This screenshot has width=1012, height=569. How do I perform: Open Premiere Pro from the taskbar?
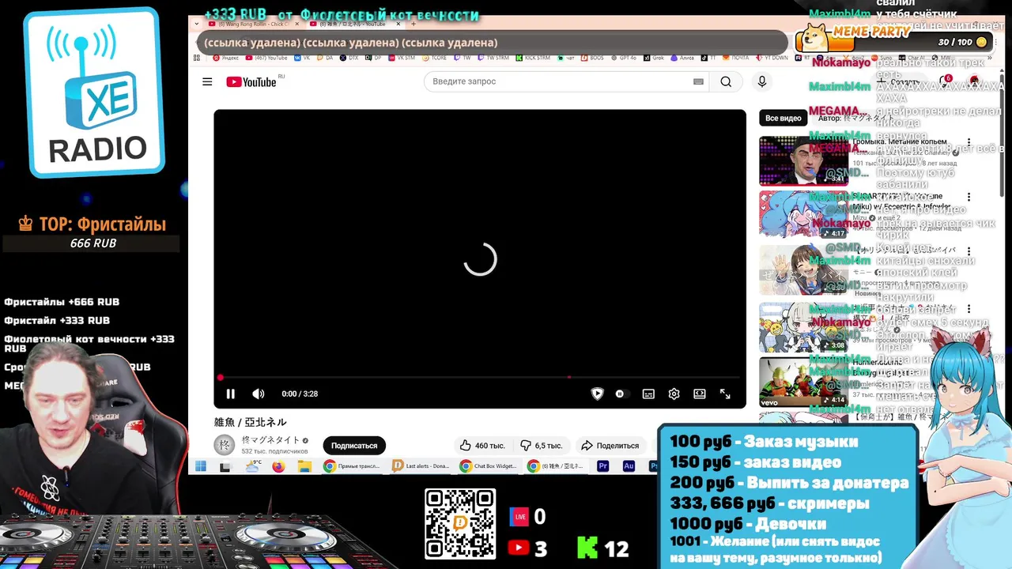(x=602, y=466)
